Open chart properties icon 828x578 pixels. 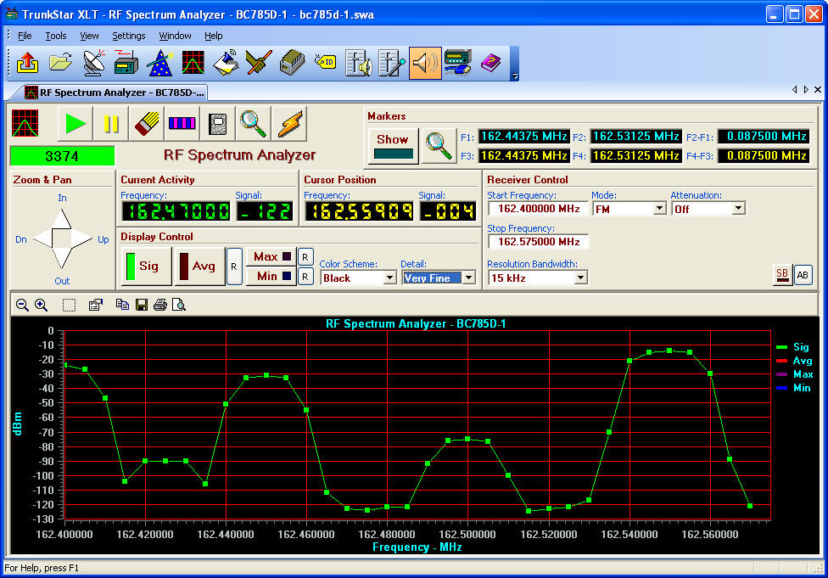96,305
